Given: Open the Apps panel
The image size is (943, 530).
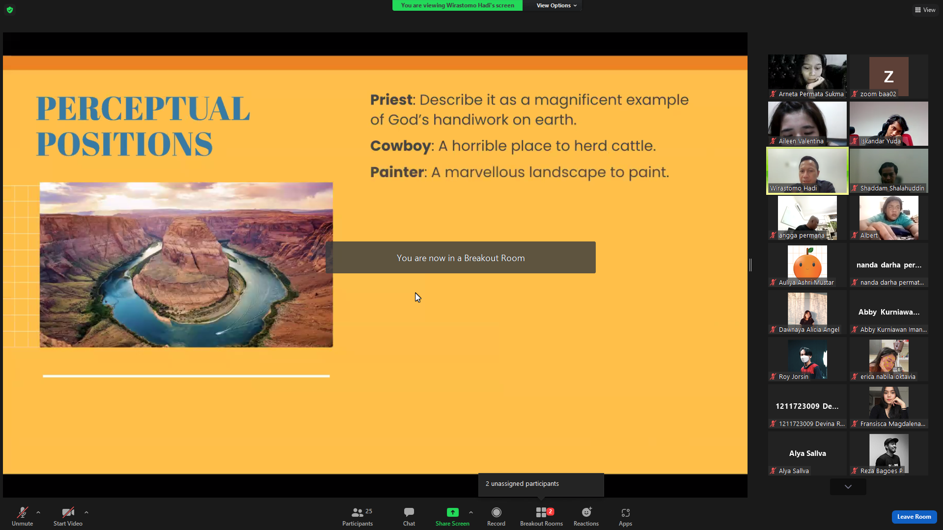Looking at the screenshot, I should [x=625, y=517].
